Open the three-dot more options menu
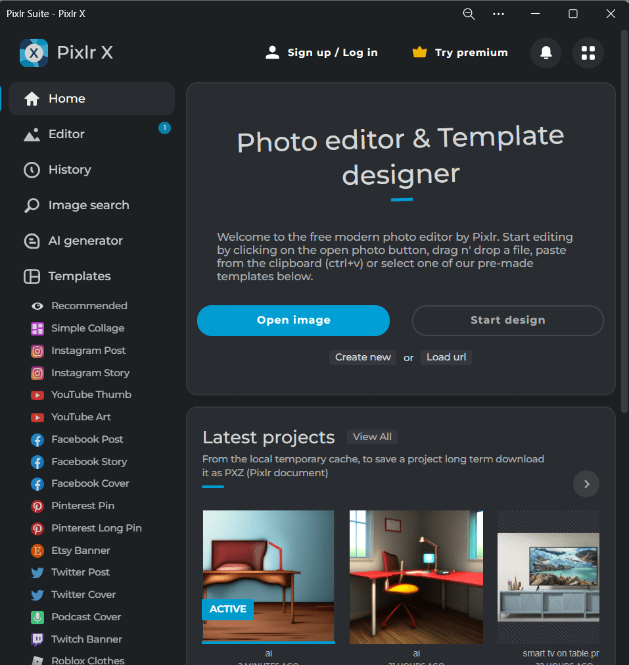 tap(498, 14)
